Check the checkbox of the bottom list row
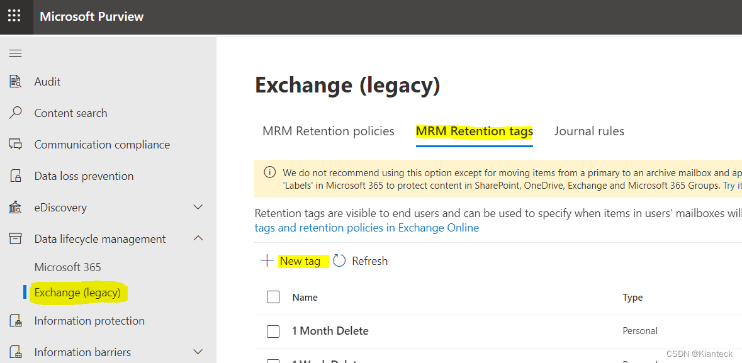Image resolution: width=742 pixels, height=363 pixels. pyautogui.click(x=273, y=360)
